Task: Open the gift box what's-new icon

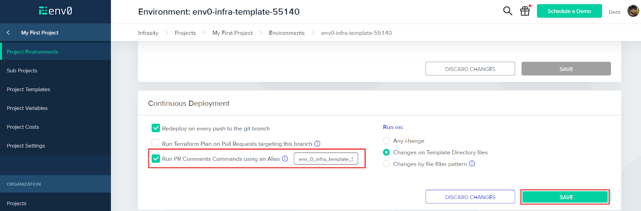Action: [x=525, y=11]
